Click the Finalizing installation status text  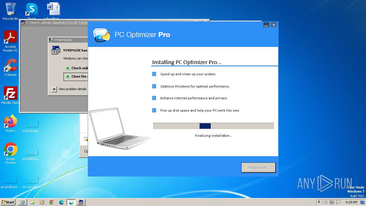(x=213, y=136)
